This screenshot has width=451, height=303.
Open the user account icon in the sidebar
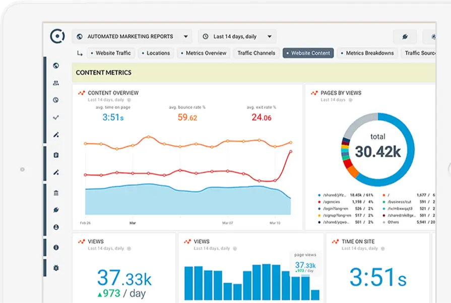(56, 227)
